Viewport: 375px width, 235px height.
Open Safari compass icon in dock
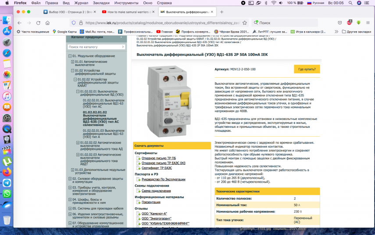(x=7, y=53)
